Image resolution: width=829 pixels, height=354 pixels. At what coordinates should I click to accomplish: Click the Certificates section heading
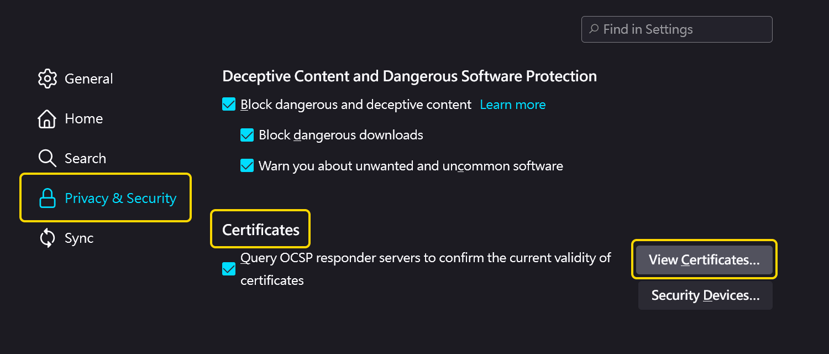pyautogui.click(x=261, y=230)
